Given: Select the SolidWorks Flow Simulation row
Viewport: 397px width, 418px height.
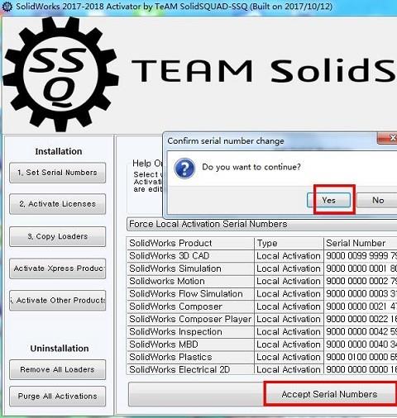Looking at the screenshot, I should (262, 294).
